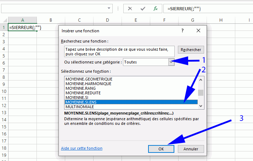Expand the category dropdown showing Toutes
253x161 pixels.
point(172,62)
